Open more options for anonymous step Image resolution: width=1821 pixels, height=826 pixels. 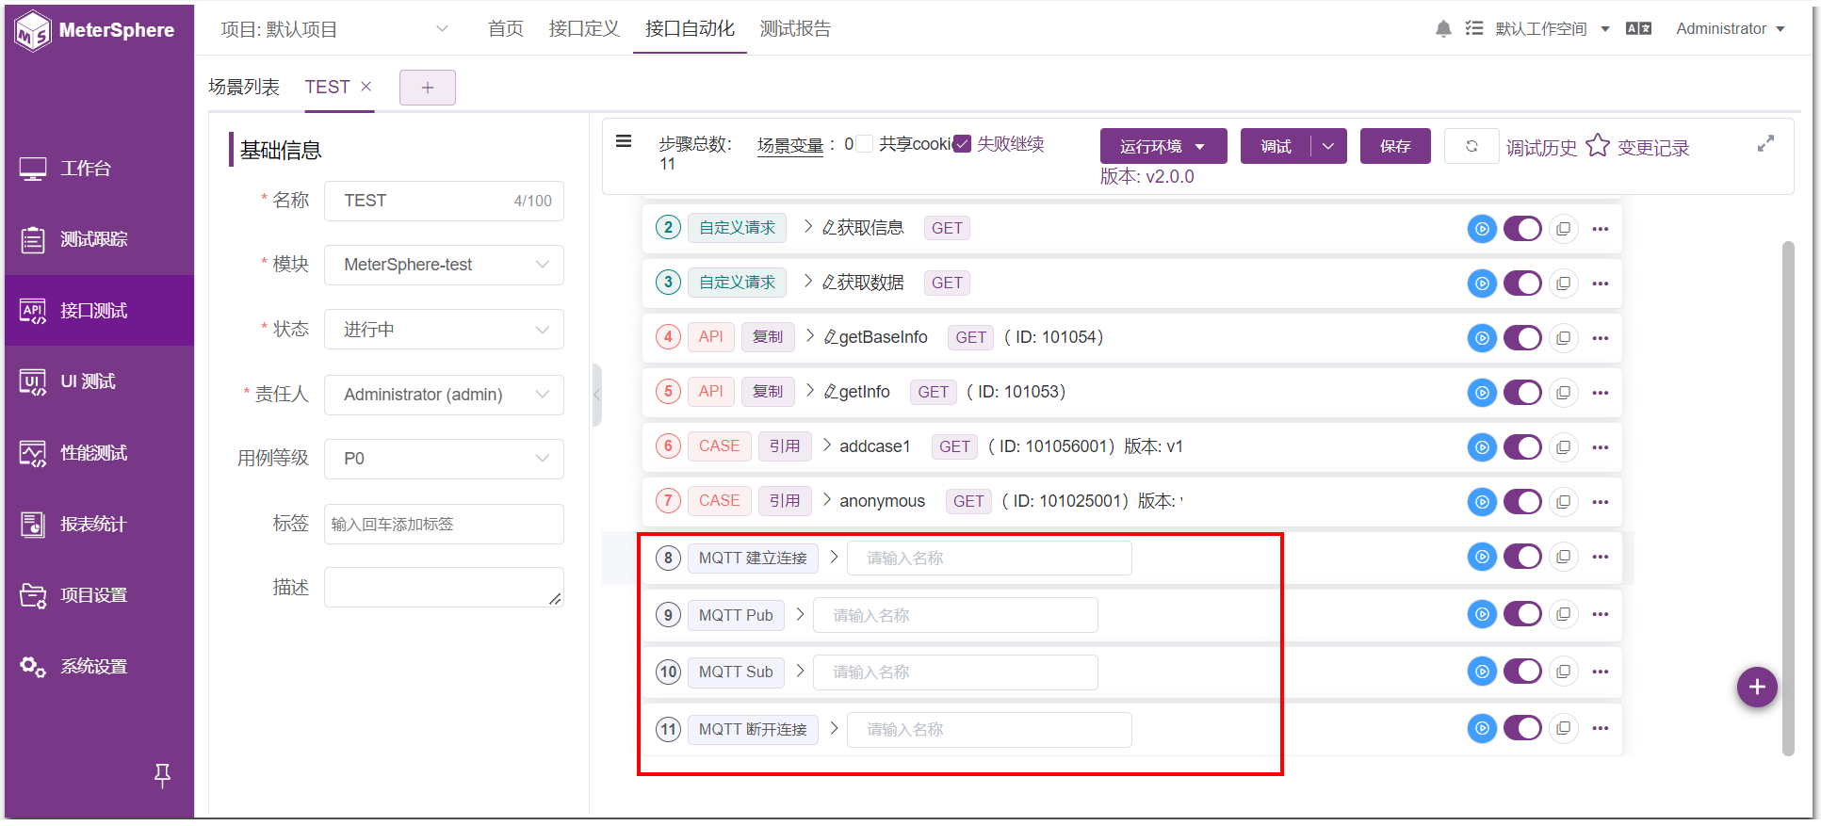pos(1601,502)
